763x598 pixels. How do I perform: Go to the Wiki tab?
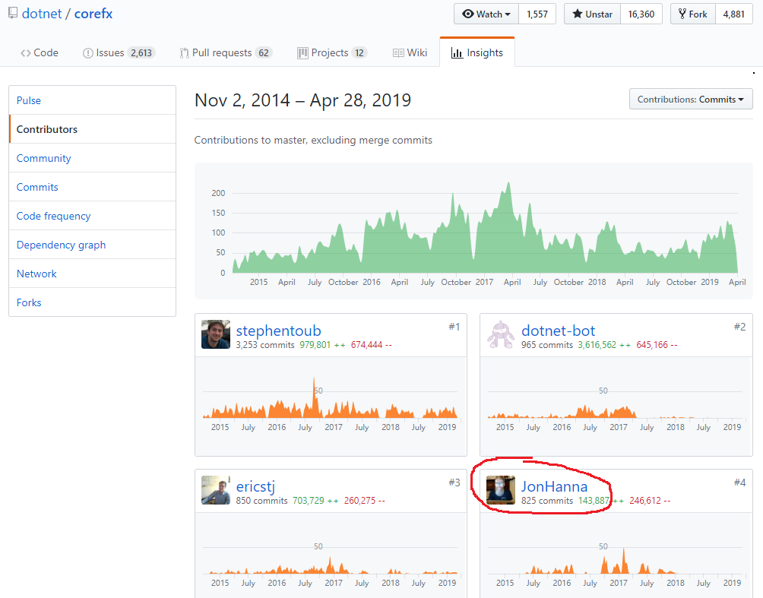pyautogui.click(x=410, y=52)
